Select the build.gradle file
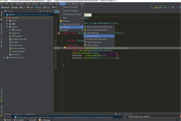 (x=17, y=36)
